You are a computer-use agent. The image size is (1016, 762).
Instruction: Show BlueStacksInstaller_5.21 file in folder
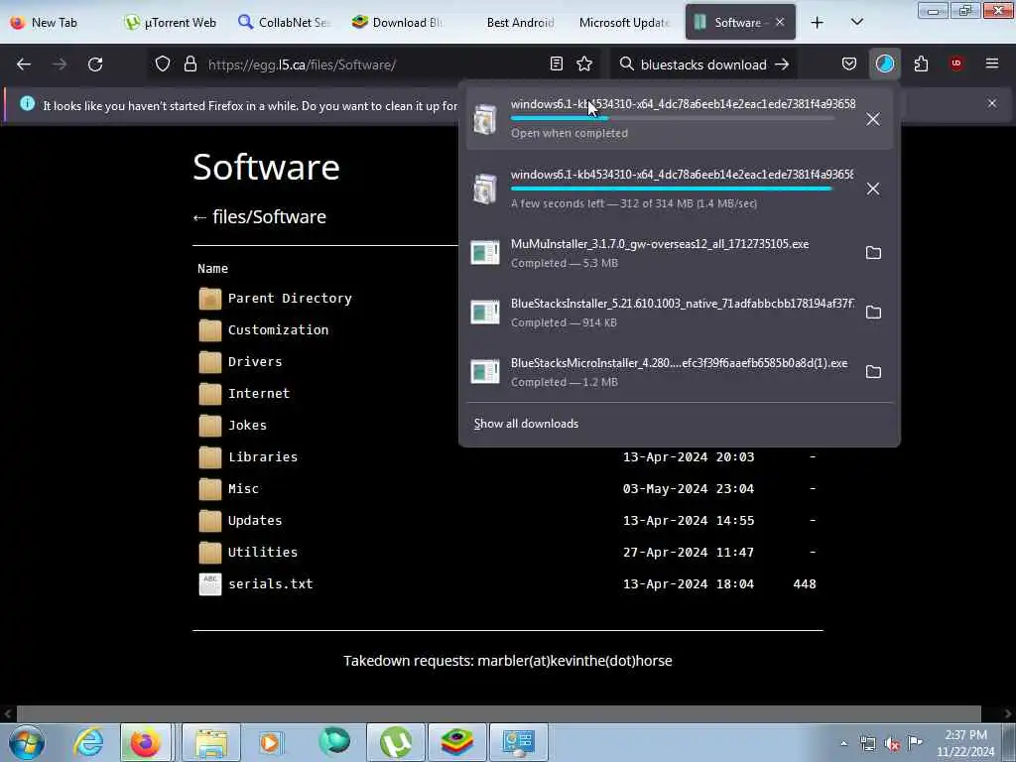[873, 313]
